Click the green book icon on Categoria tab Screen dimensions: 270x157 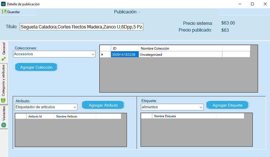tap(3, 100)
